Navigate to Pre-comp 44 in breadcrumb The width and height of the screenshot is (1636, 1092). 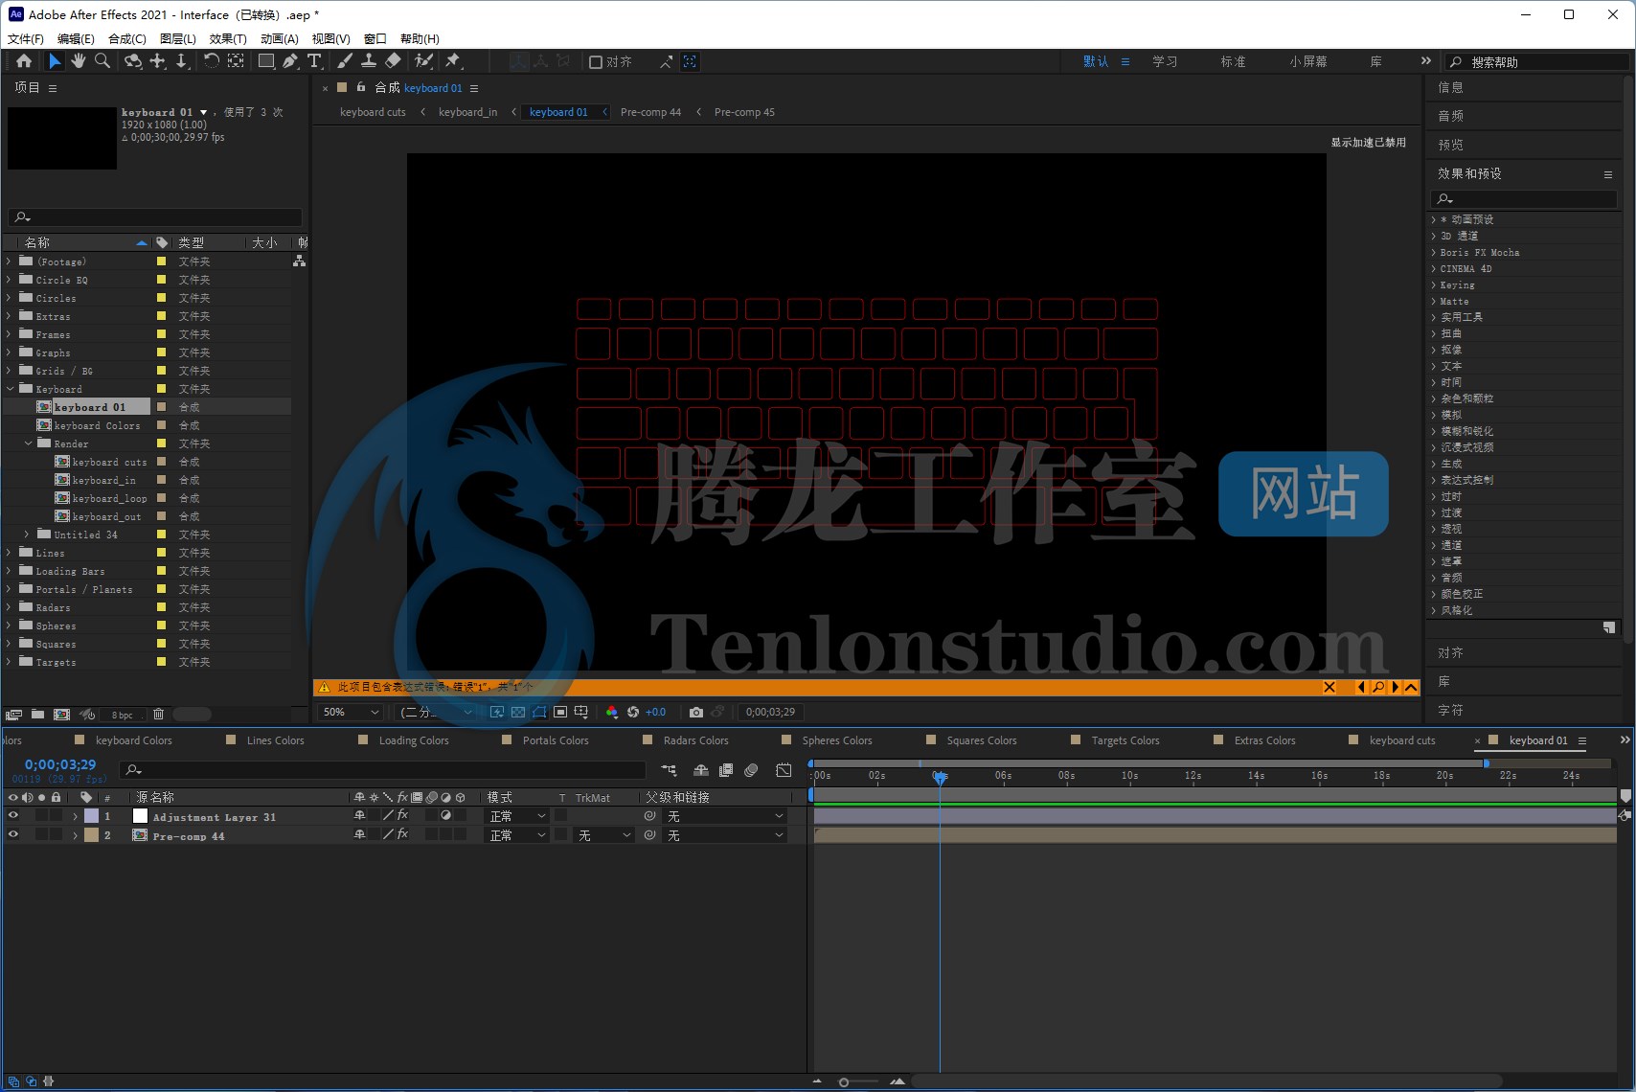pos(650,112)
